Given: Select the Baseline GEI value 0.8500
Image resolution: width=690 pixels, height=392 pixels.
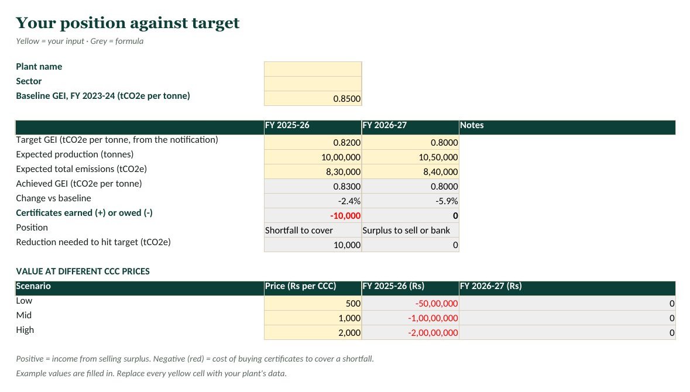Looking at the screenshot, I should (313, 98).
